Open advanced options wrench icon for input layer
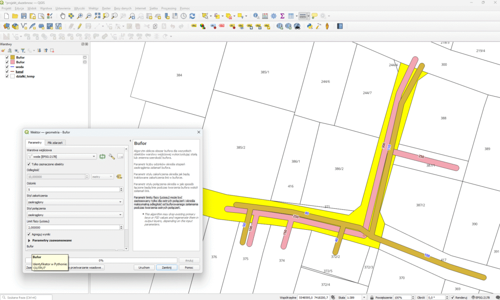Screen dimensions: 500x300 tap(112, 157)
